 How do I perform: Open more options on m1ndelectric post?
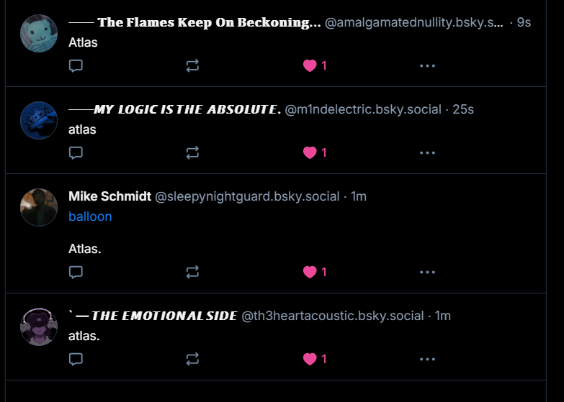427,152
